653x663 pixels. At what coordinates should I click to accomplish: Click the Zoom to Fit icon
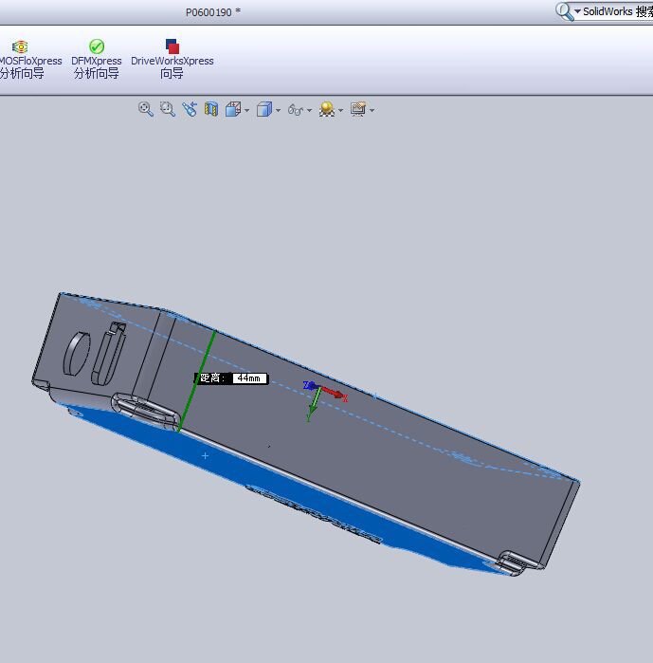click(145, 109)
